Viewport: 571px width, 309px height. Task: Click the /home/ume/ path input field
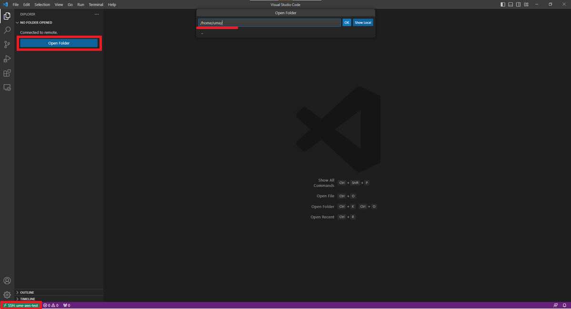tap(269, 22)
